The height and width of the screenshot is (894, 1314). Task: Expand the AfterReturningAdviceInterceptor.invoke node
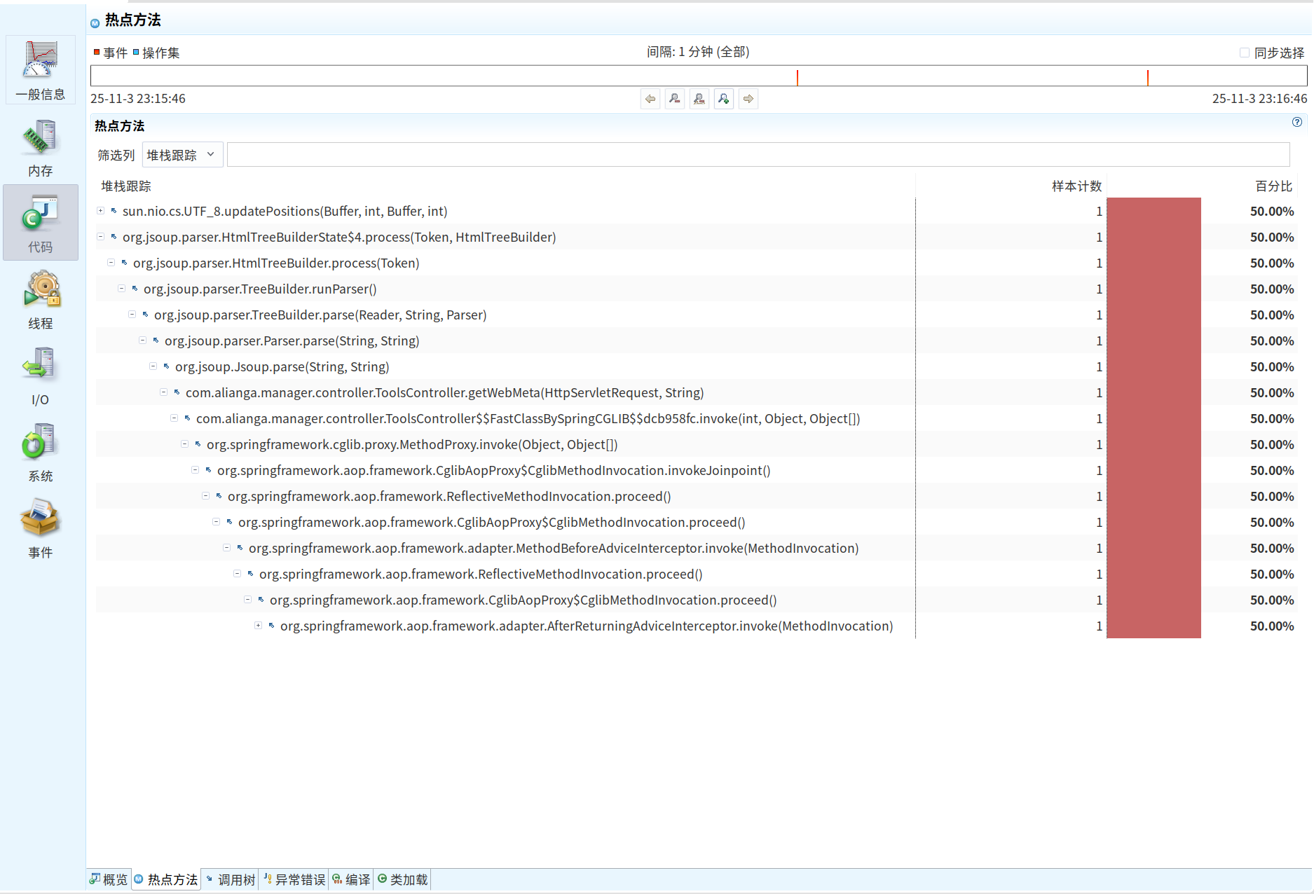tap(259, 626)
